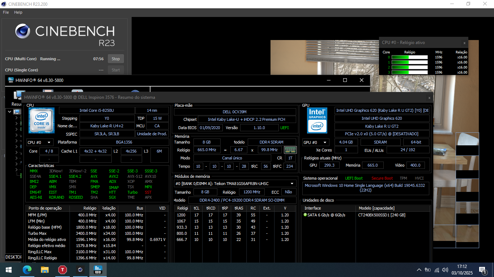Collapse the top computer tree node

(x=9, y=112)
